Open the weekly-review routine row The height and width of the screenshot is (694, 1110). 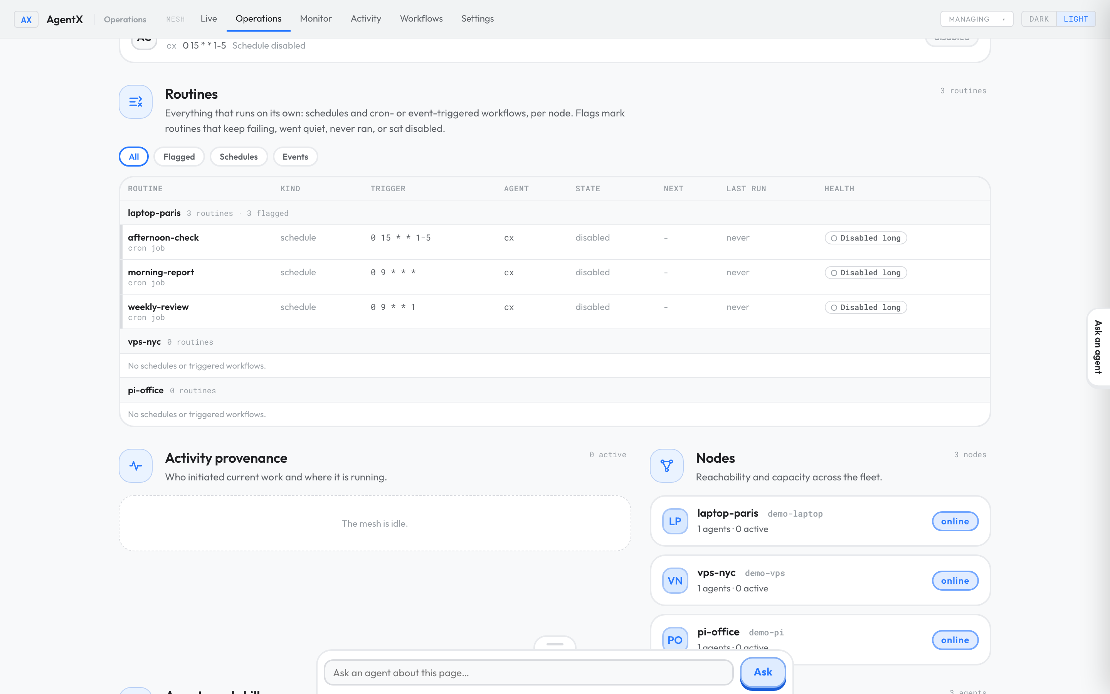(555, 312)
